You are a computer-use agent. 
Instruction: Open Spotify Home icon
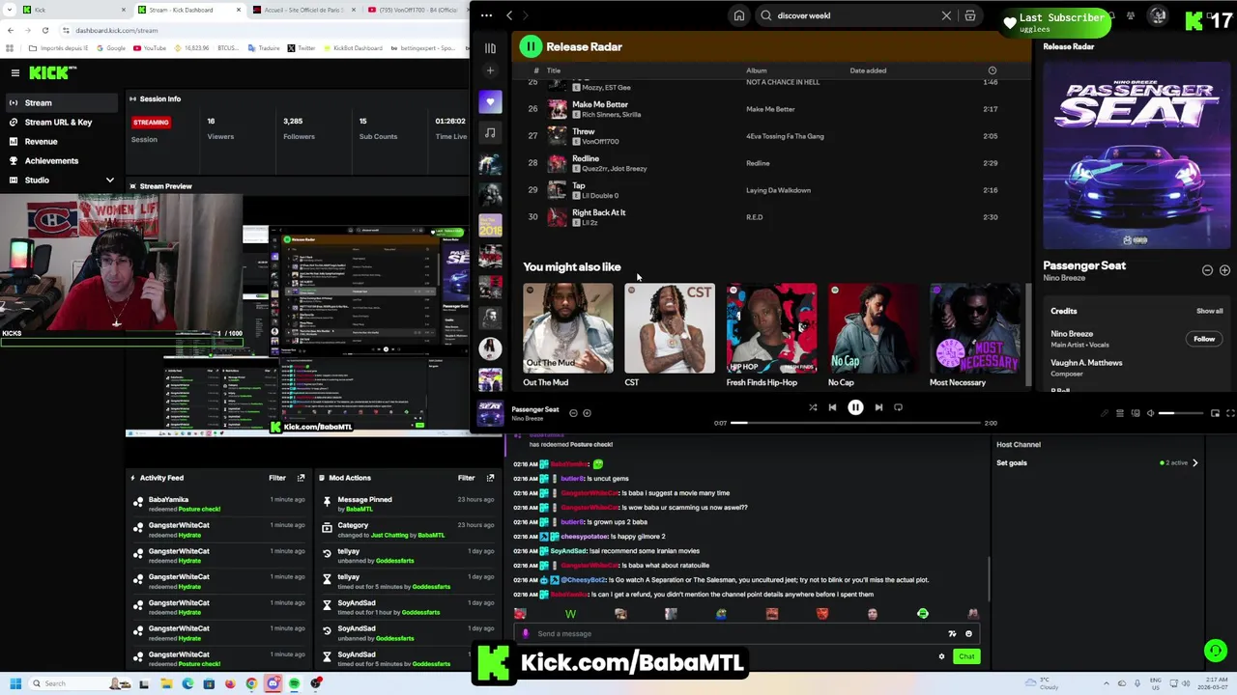(739, 15)
